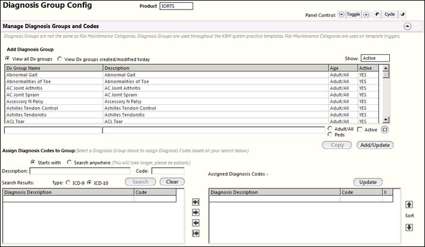Click the Copy button
The width and height of the screenshot is (425, 247).
pos(337,145)
